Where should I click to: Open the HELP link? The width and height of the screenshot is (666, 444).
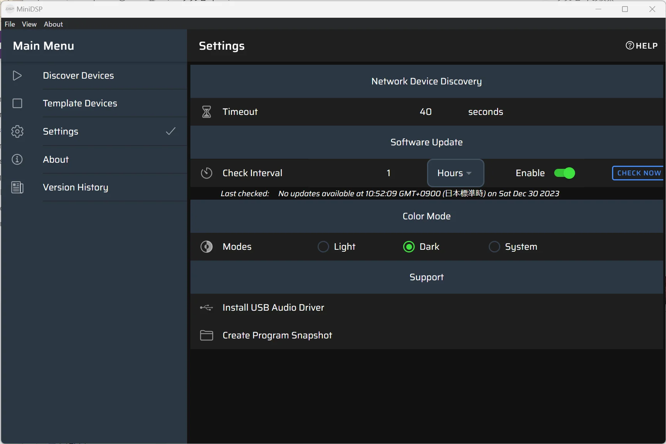click(x=642, y=46)
